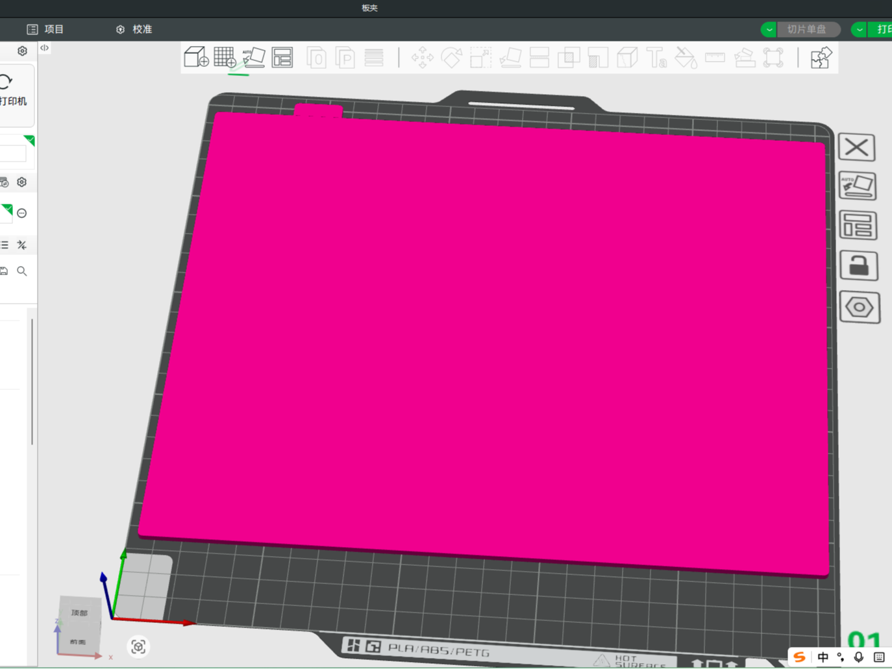Image resolution: width=892 pixels, height=669 pixels.
Task: Expand dropdown arrow beside 打印 button
Action: pos(859,29)
